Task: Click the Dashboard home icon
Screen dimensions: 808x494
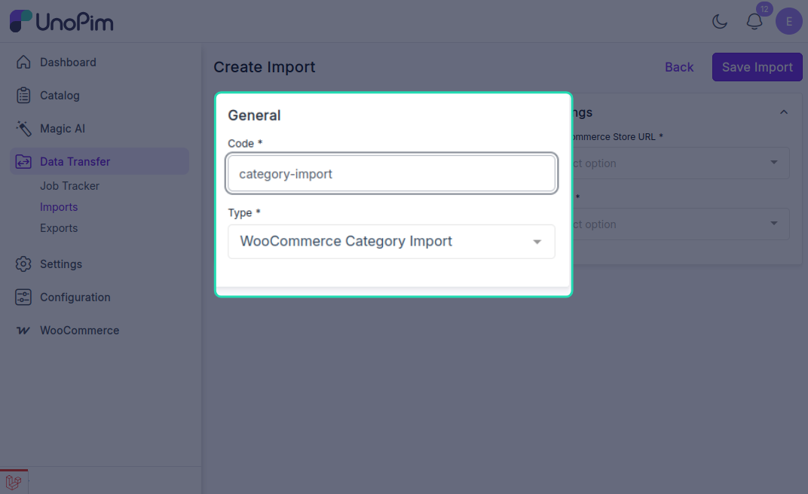Action: pos(23,63)
